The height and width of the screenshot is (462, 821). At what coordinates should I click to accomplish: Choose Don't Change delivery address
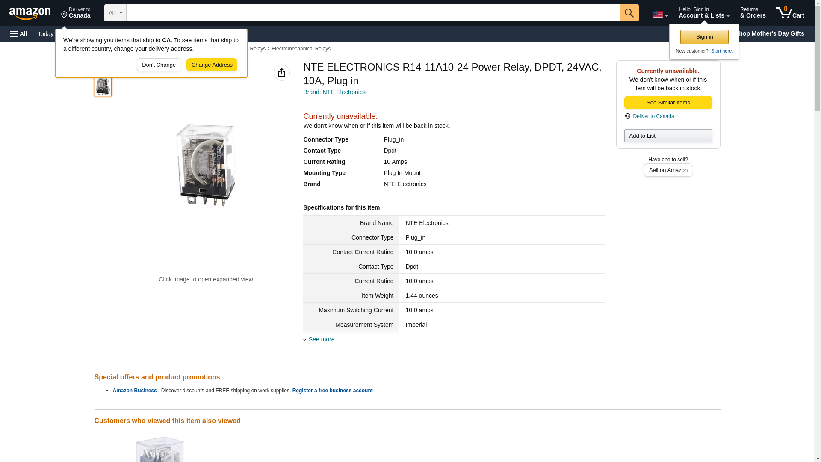tap(158, 65)
